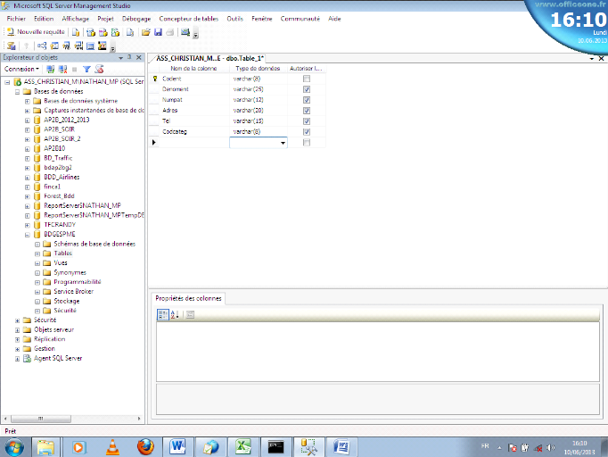Expand the Sécurité server node
Screen dimensions: 608x457
coord(17,320)
